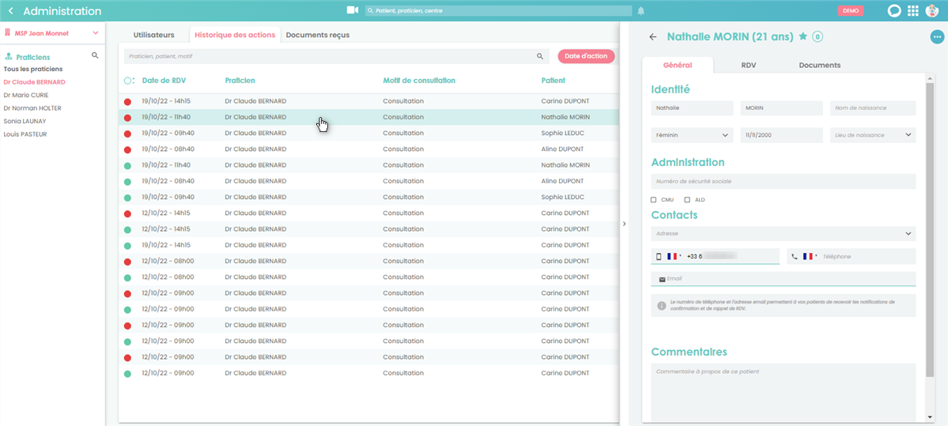This screenshot has height=426, width=948.
Task: Go back using arrow beside Nathalie MORIN
Action: coord(653,37)
